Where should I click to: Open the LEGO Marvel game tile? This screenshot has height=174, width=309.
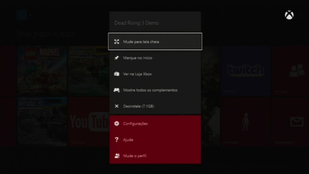[x=42, y=71]
